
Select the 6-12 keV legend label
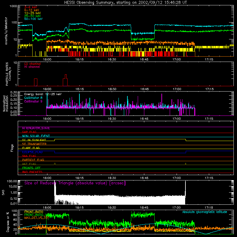(32, 10)
